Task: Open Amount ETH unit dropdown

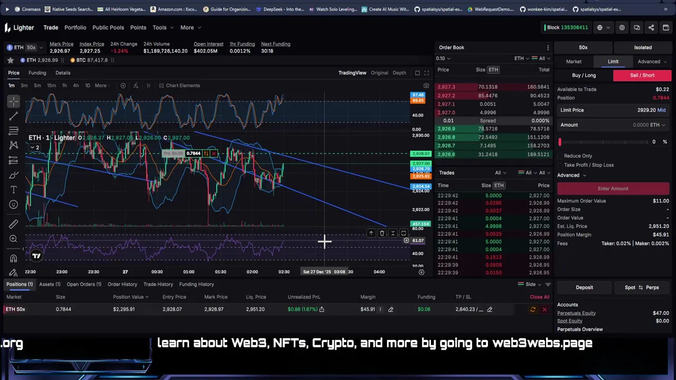Action: pyautogui.click(x=658, y=125)
